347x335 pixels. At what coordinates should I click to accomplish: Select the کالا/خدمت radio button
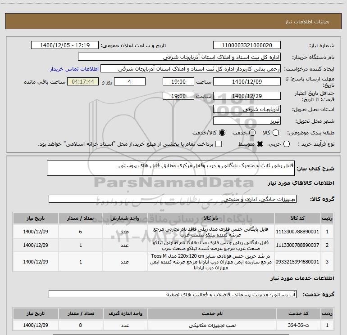pos(222,133)
